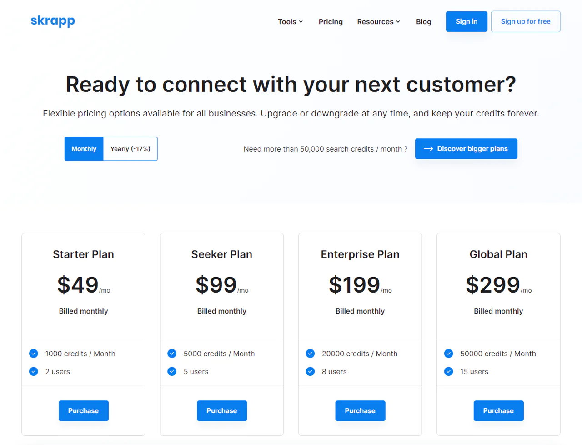This screenshot has height=445, width=582.
Task: Click the checkmark beside 15 users
Action: tap(448, 371)
